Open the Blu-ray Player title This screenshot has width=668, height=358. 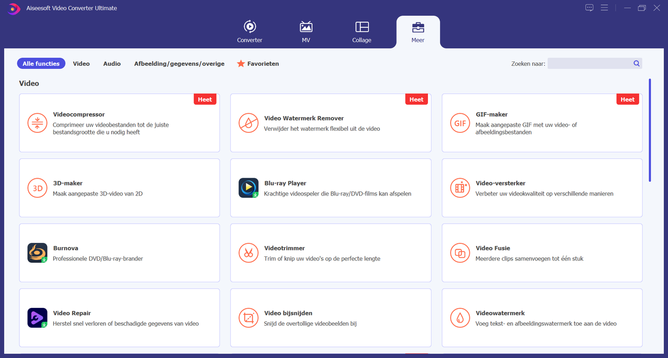tap(285, 183)
